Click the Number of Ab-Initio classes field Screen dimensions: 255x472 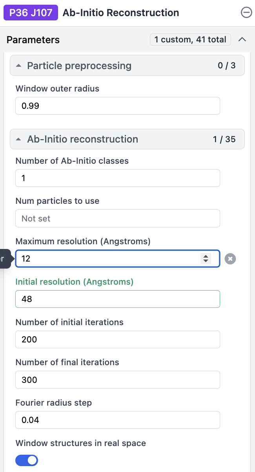pyautogui.click(x=118, y=178)
